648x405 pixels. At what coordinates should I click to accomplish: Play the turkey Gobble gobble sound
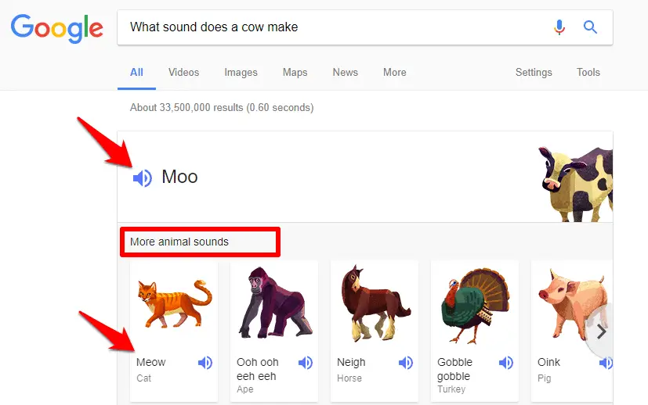pyautogui.click(x=506, y=363)
